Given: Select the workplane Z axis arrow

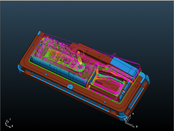Looking at the screenshot, I should [126, 119].
